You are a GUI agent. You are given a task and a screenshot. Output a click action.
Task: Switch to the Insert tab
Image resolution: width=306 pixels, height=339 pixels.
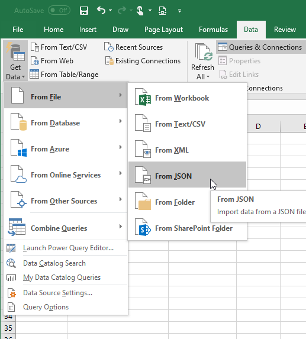click(88, 30)
